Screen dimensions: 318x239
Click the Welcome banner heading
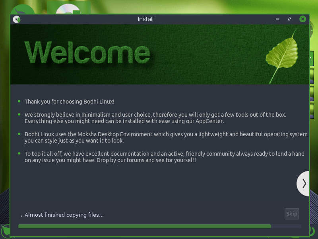pos(87,53)
